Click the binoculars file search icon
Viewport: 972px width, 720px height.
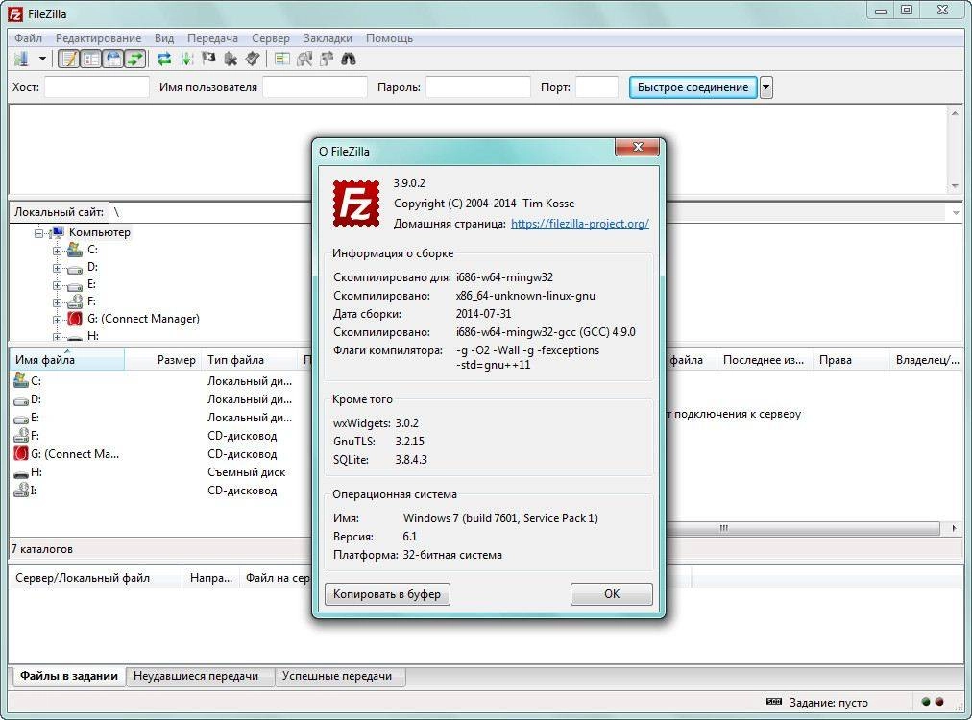pos(349,59)
